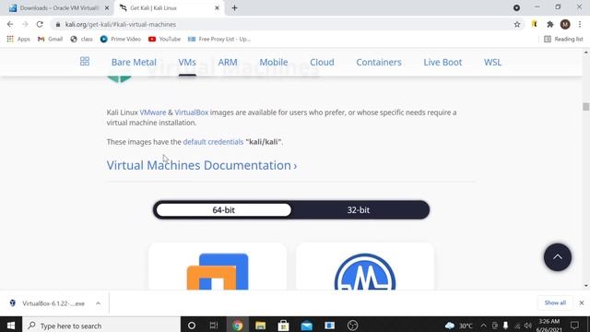Open the YouTube bookmark

(x=165, y=39)
